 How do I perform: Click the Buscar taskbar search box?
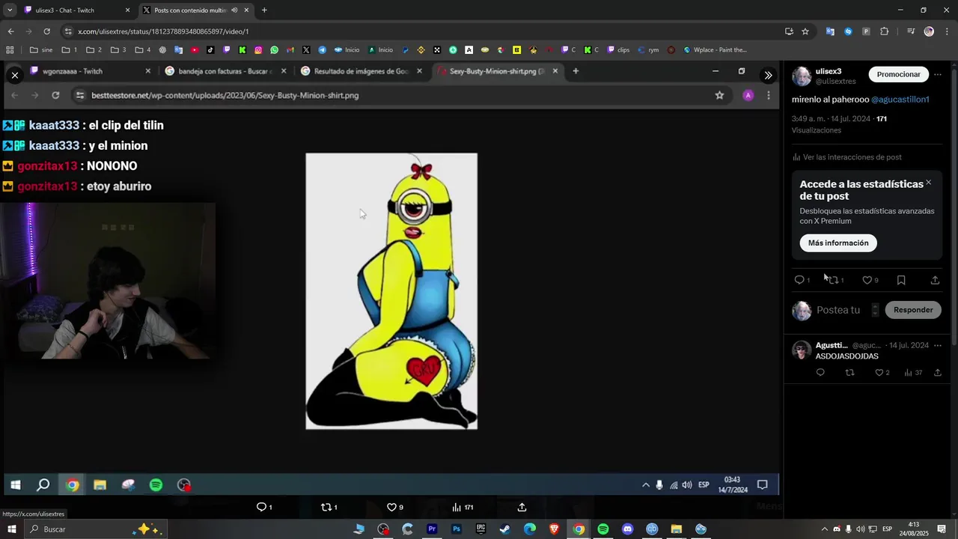pos(95,529)
